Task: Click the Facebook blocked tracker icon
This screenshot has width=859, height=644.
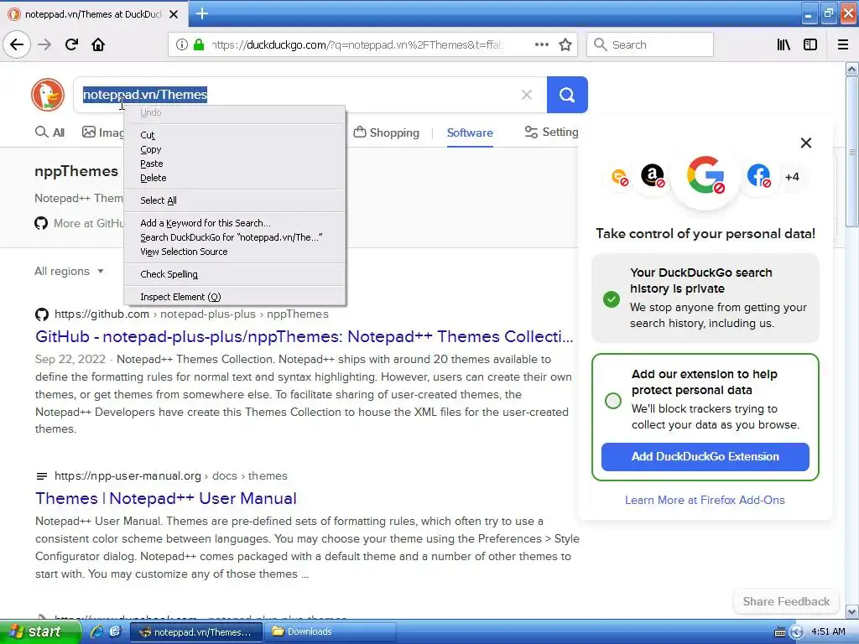Action: point(758,176)
